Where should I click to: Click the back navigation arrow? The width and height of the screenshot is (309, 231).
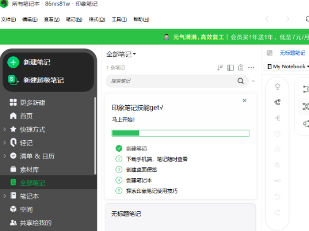(x=267, y=19)
